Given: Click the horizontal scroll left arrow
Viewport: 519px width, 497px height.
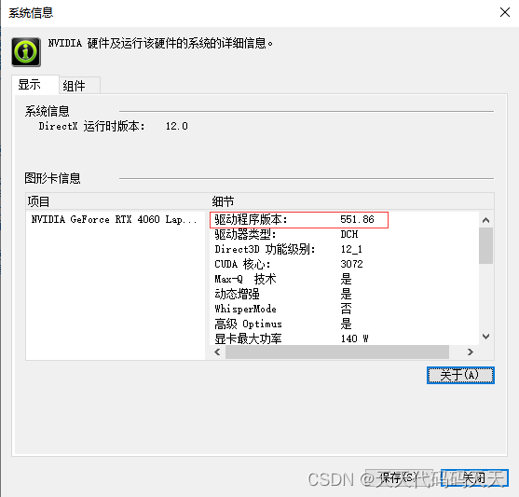Looking at the screenshot, I should [217, 352].
